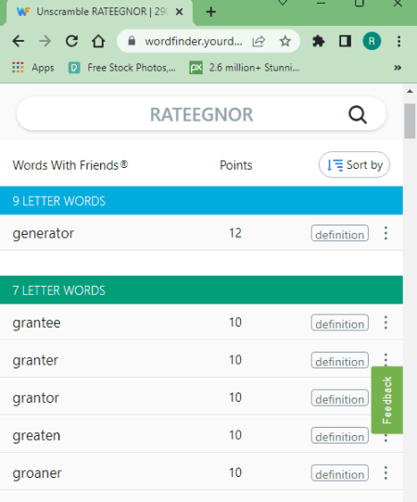The image size is (417, 502).
Task: Click the word generator
Action: click(x=44, y=234)
